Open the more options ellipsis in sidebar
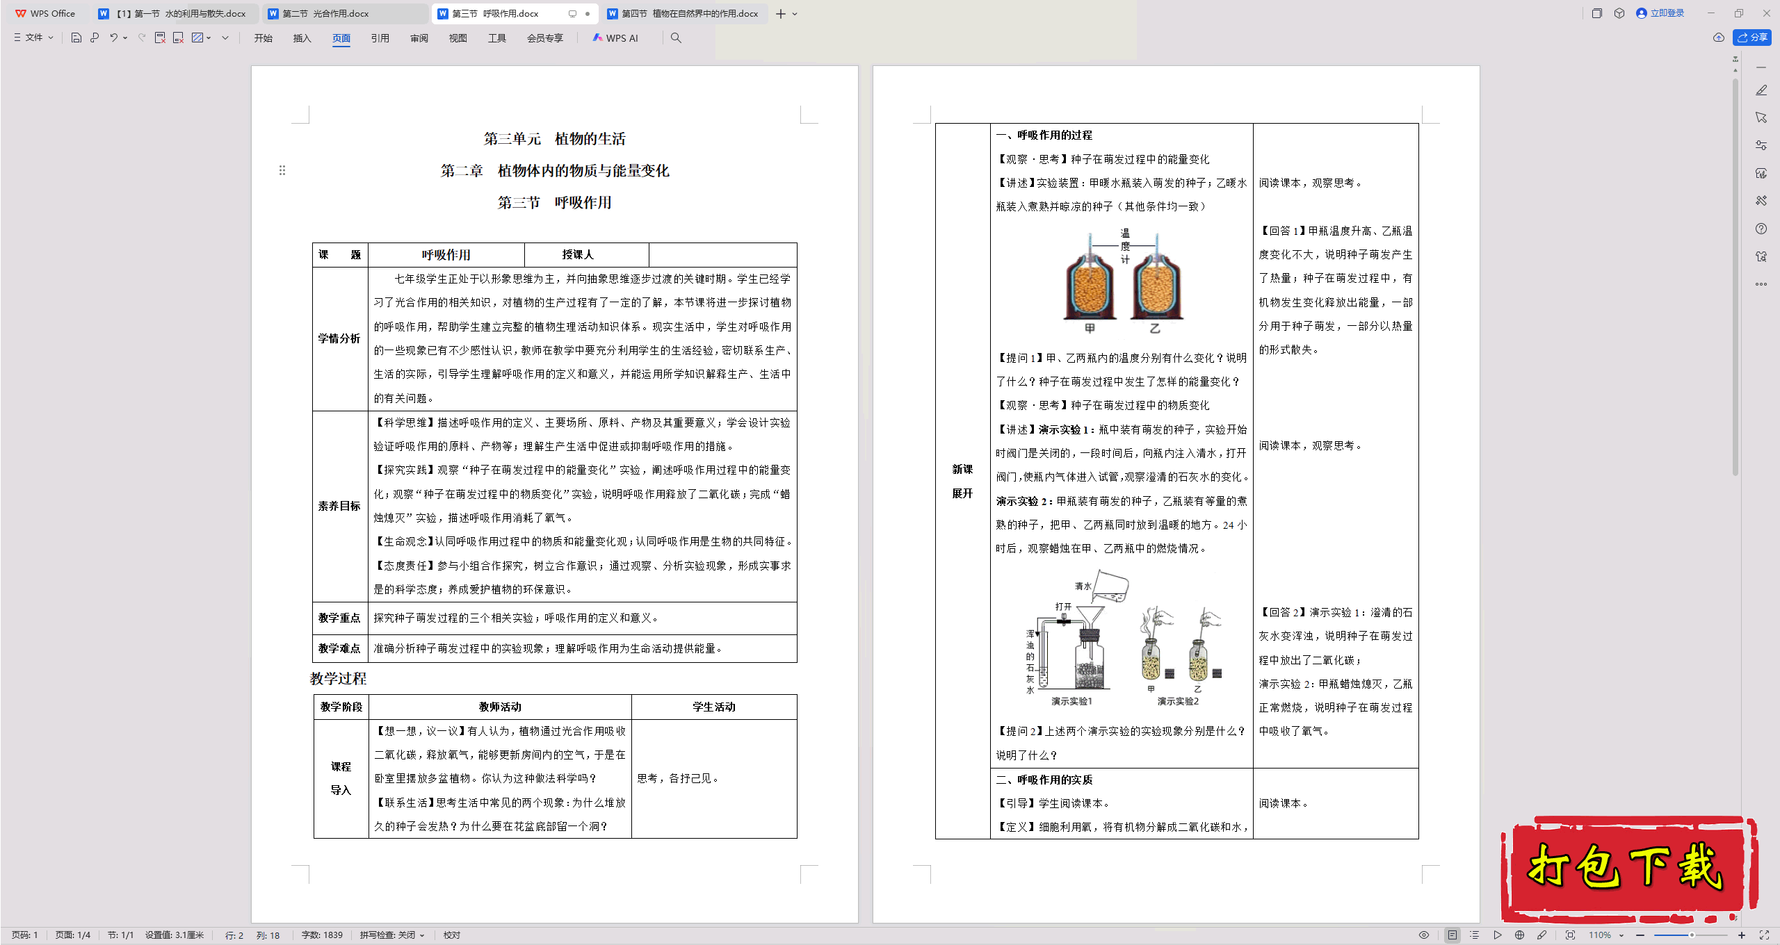The height and width of the screenshot is (945, 1780). tap(1761, 283)
